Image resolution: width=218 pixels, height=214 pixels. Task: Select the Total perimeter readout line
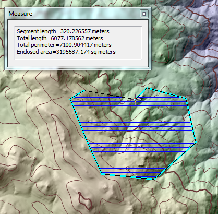point(64,45)
